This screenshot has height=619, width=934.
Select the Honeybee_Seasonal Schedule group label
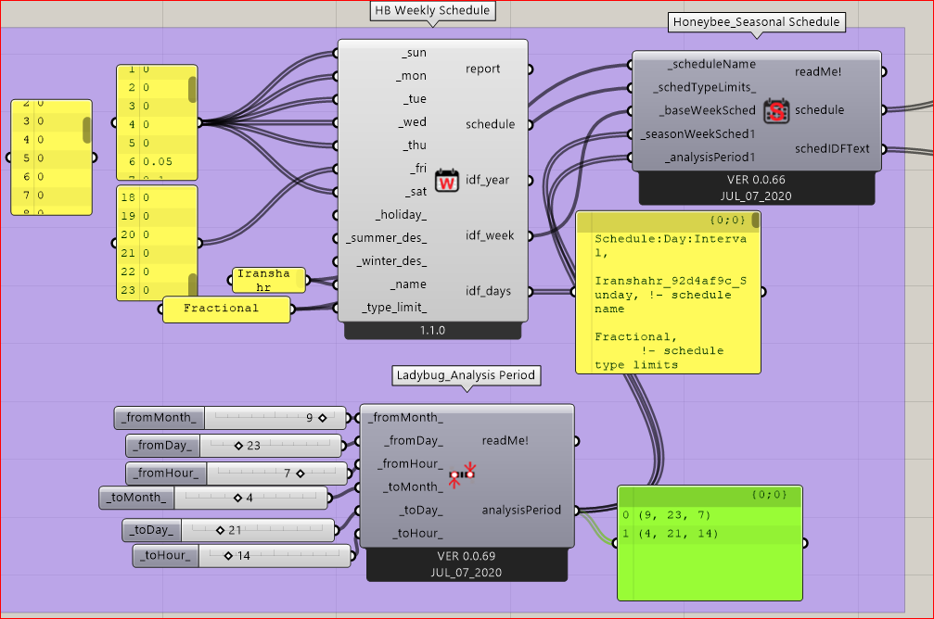[756, 22]
